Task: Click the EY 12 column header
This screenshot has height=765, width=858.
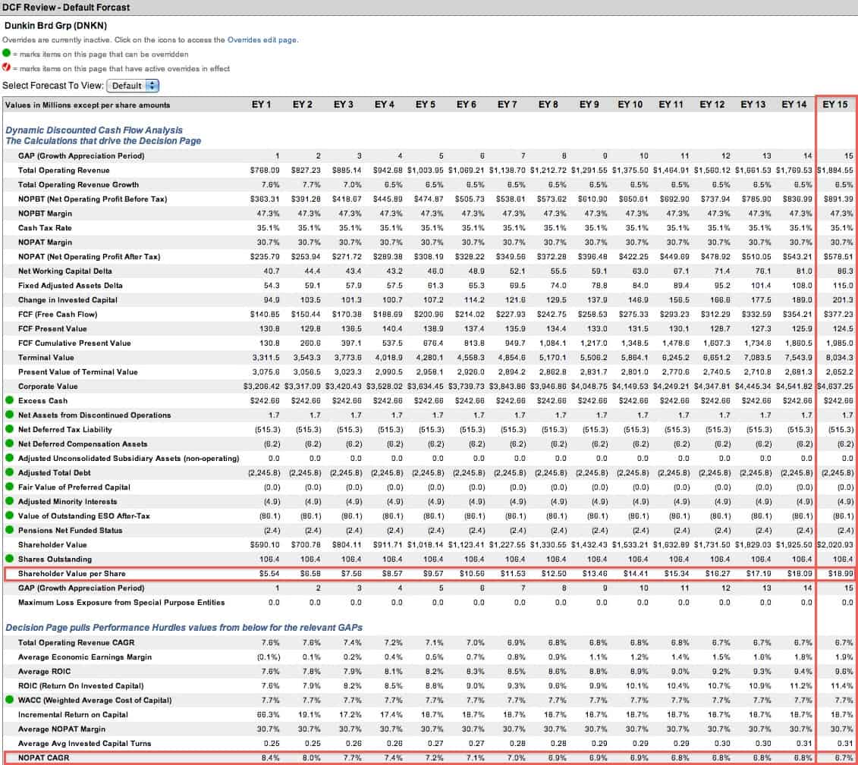Action: click(x=712, y=105)
